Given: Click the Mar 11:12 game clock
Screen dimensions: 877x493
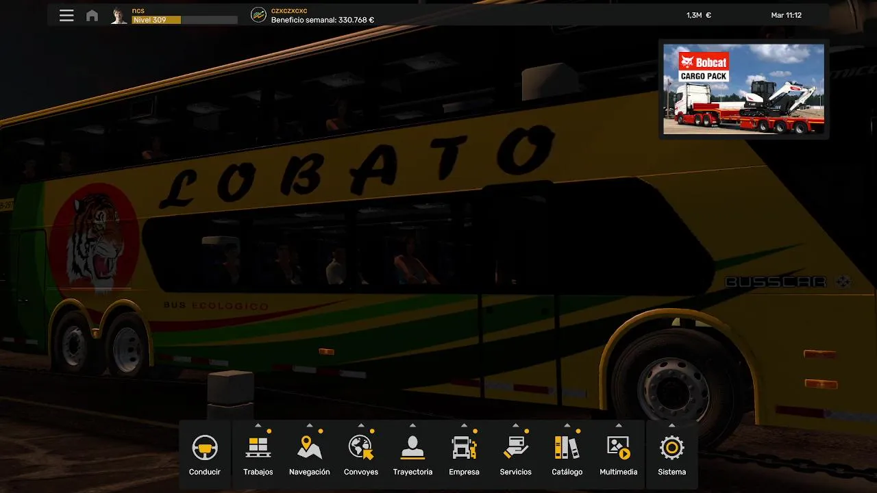Looking at the screenshot, I should (x=787, y=15).
